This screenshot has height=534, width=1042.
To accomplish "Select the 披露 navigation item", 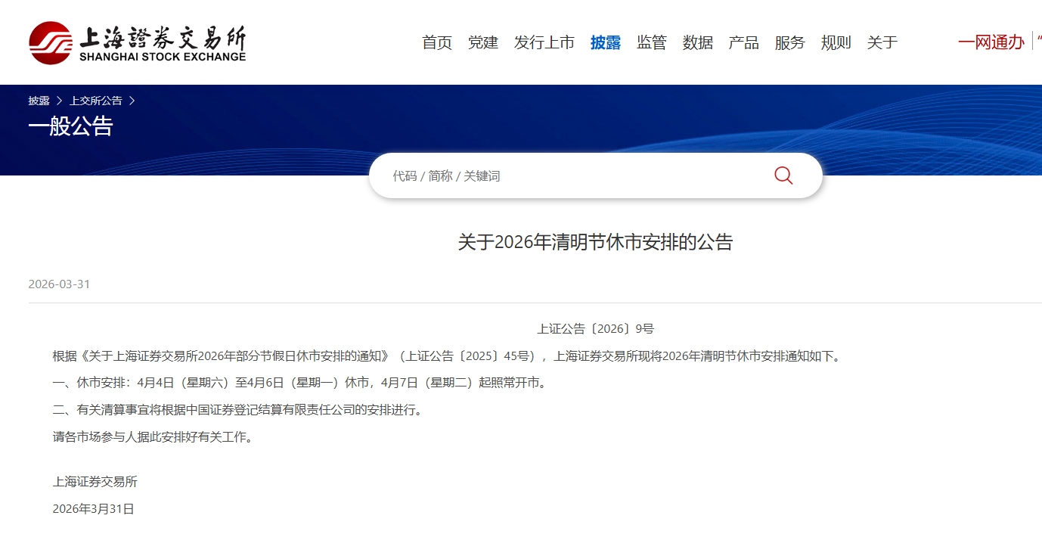I will point(606,42).
